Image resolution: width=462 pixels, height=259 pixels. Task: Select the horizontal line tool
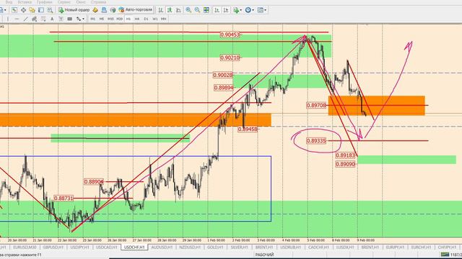coord(17,19)
